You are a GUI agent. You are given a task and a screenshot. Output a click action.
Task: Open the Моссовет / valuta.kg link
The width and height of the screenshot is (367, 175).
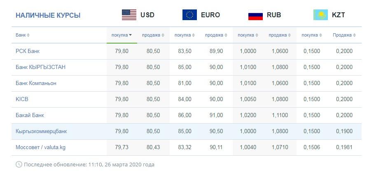[40, 147]
